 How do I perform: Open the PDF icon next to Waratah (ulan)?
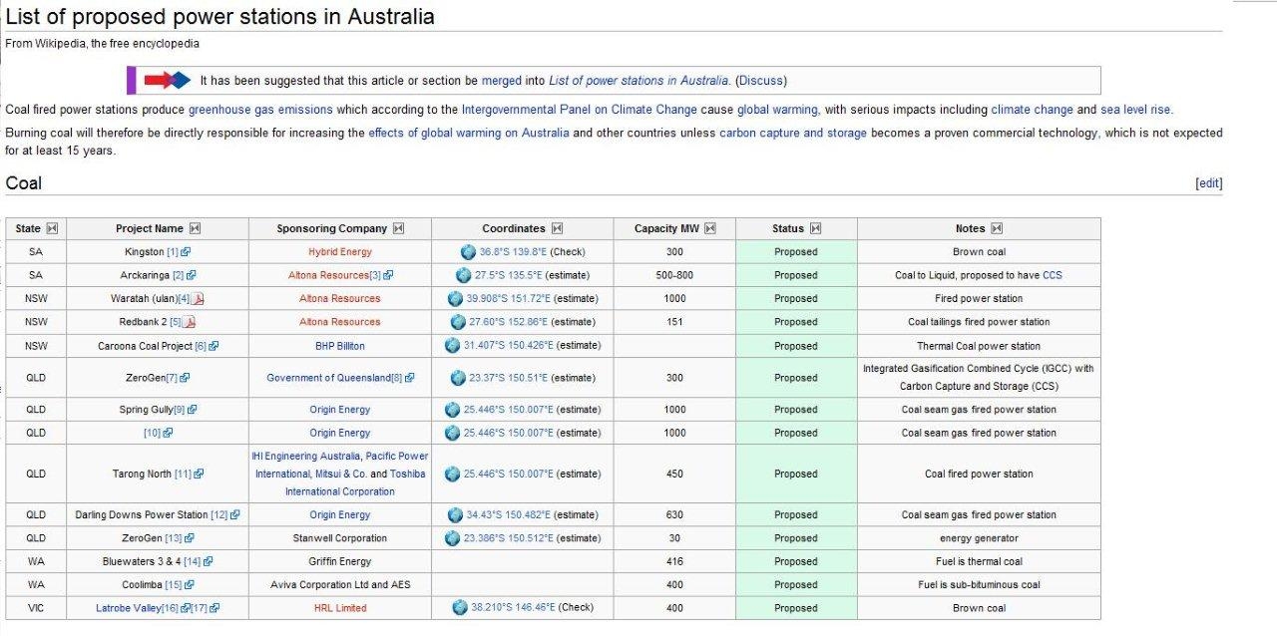[x=198, y=299]
